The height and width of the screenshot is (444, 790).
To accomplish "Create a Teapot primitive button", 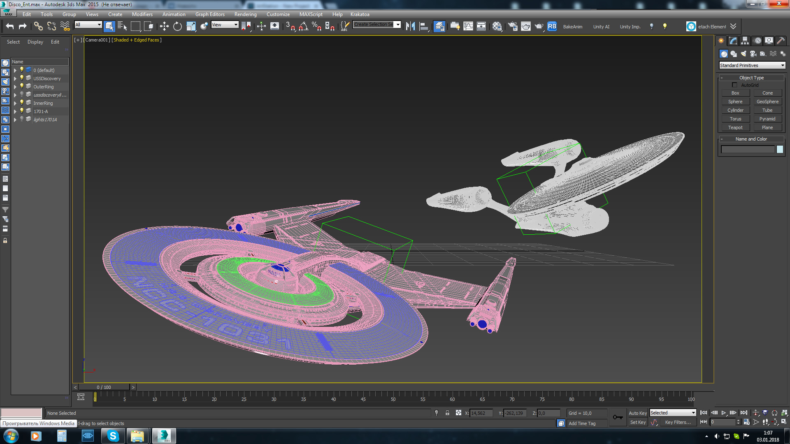I will click(x=735, y=127).
